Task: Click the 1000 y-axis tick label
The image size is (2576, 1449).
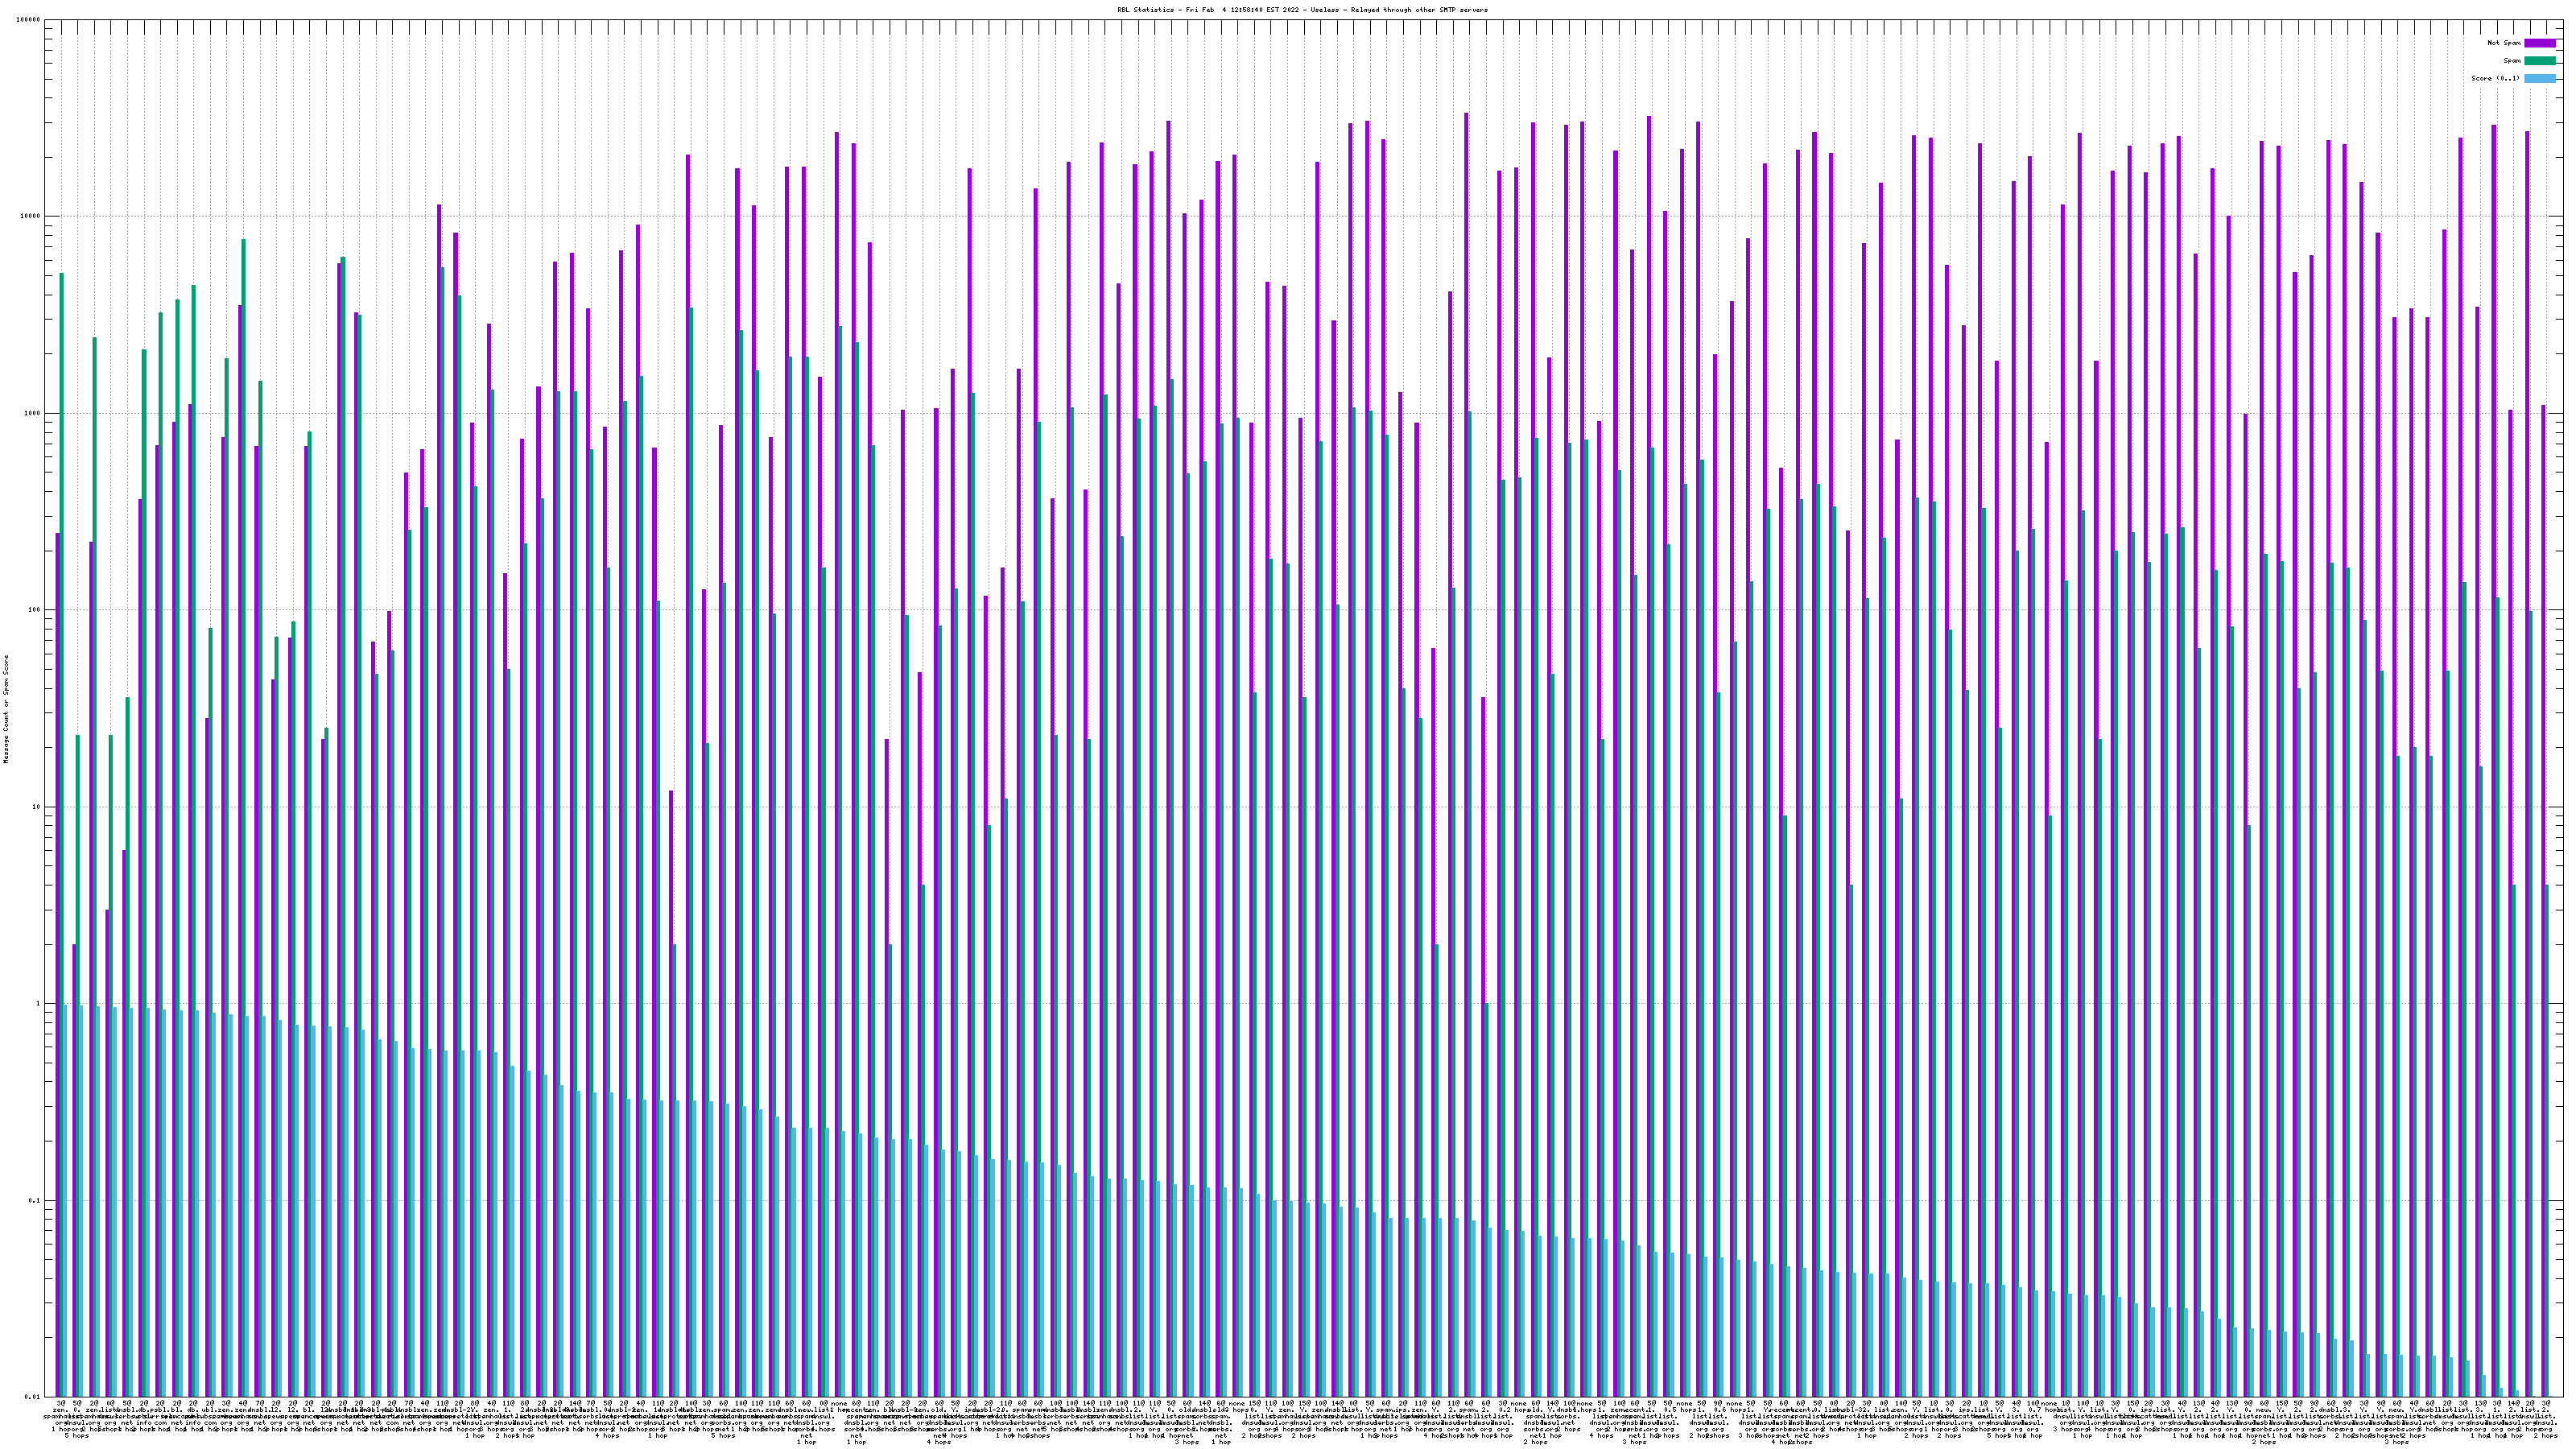Action: pos(31,413)
